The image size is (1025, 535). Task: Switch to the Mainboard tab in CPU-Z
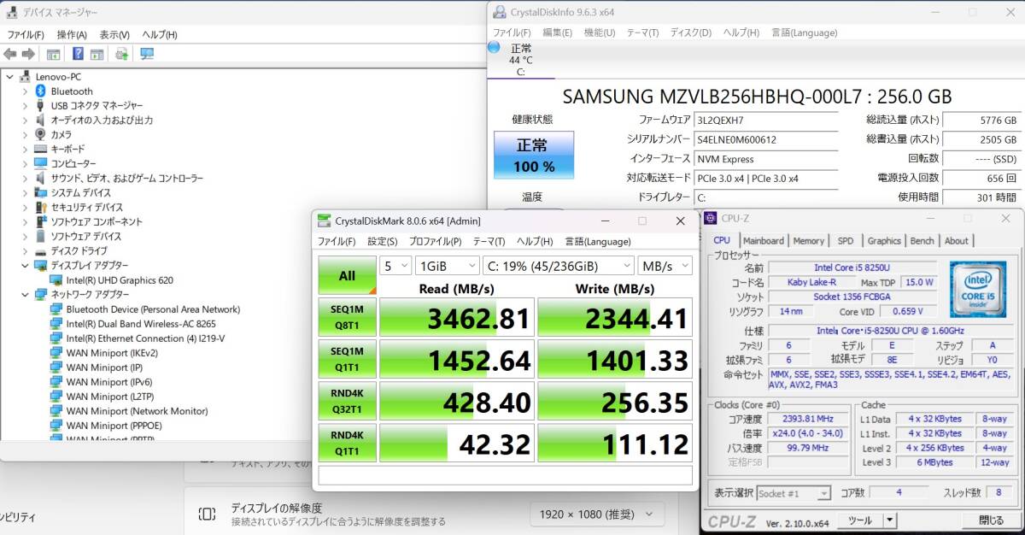[x=763, y=241]
